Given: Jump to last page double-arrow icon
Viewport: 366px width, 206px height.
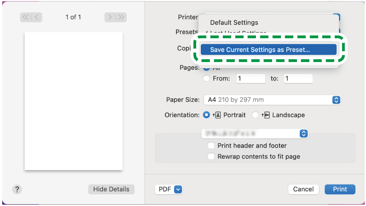Looking at the screenshot, I should point(121,17).
